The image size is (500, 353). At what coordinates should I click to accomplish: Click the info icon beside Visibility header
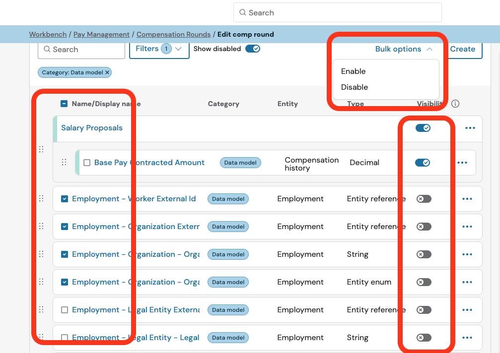point(455,104)
